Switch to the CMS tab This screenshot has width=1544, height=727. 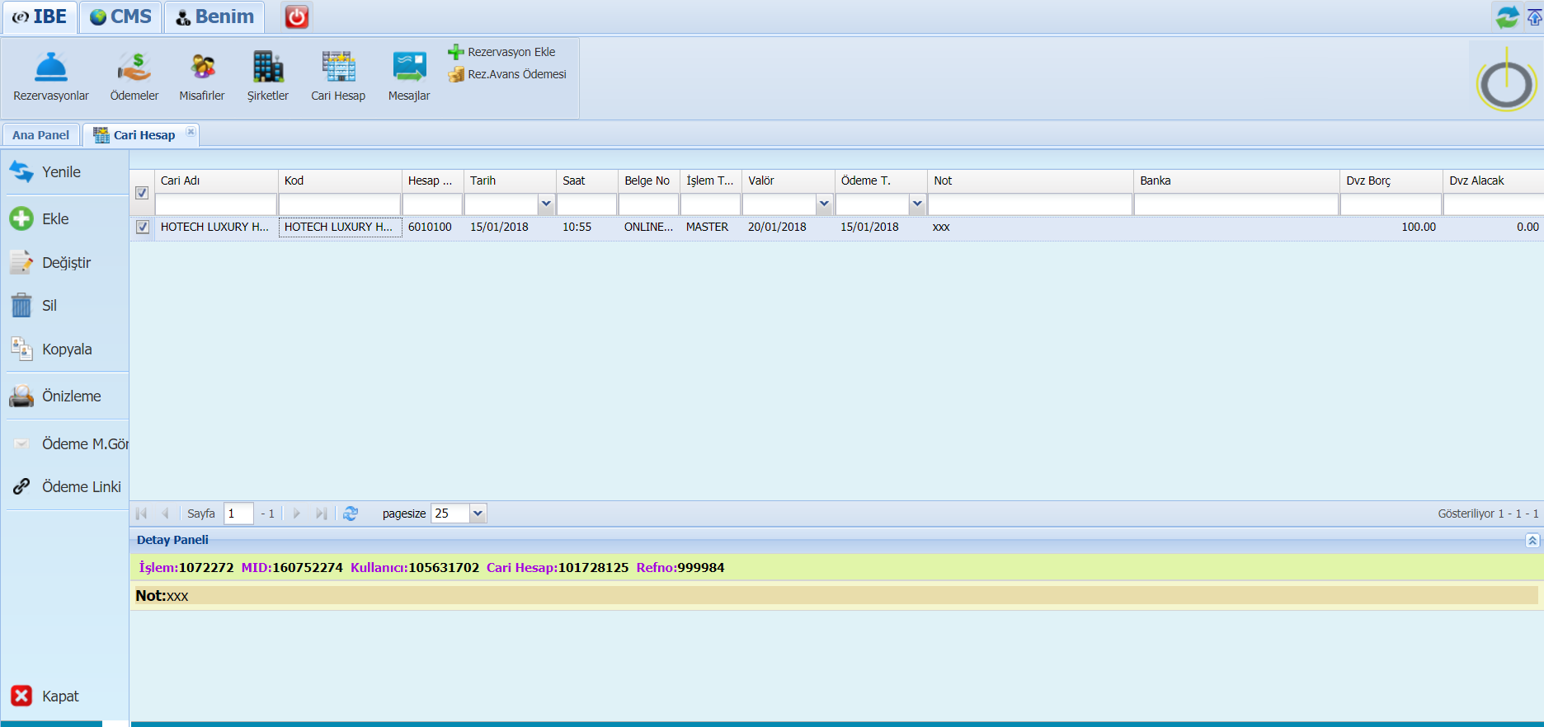point(120,16)
